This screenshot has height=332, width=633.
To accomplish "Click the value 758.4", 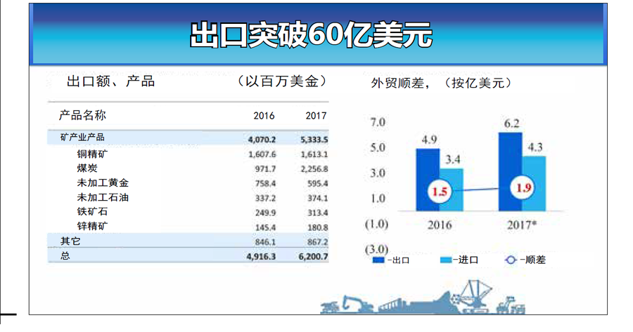I will point(265,184).
